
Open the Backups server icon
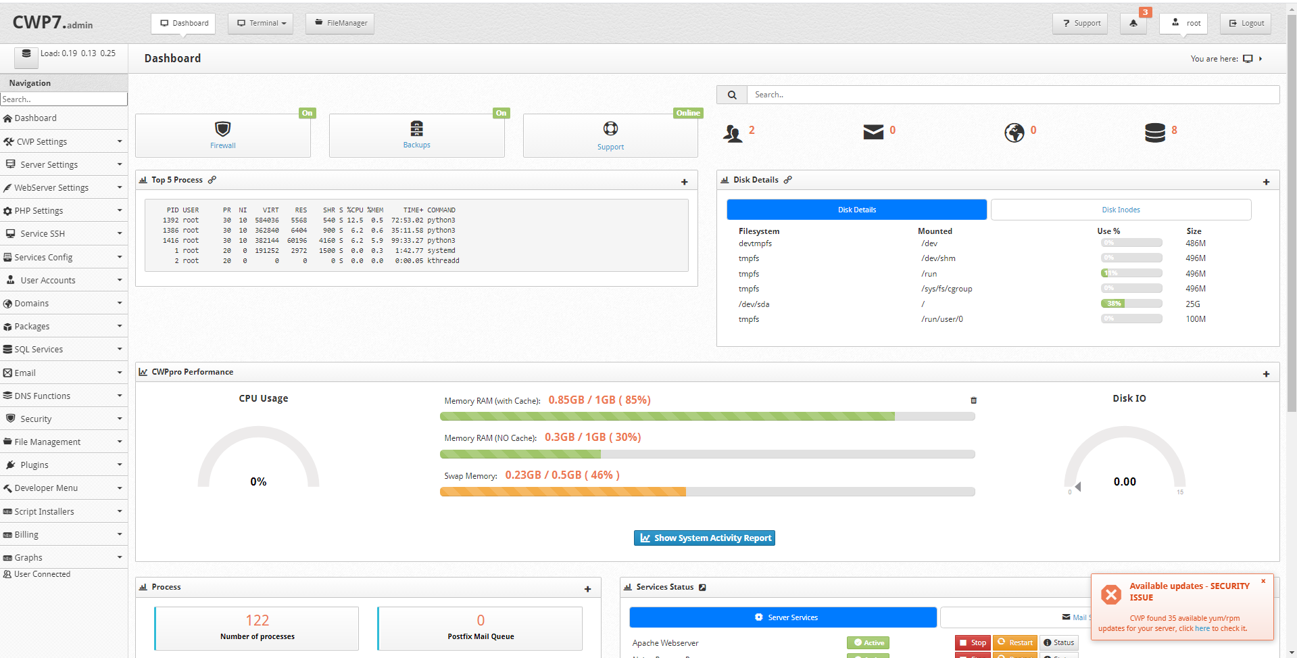click(x=416, y=128)
